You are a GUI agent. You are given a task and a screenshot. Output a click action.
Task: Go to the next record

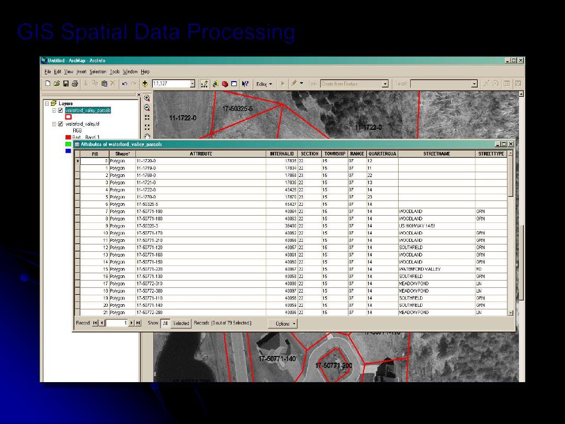131,323
